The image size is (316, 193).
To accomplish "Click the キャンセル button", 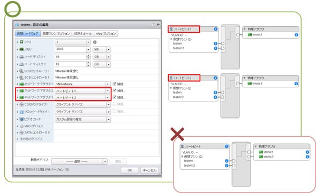I will pyautogui.click(x=149, y=170).
